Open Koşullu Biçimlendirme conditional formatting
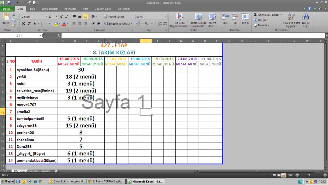 179,20
